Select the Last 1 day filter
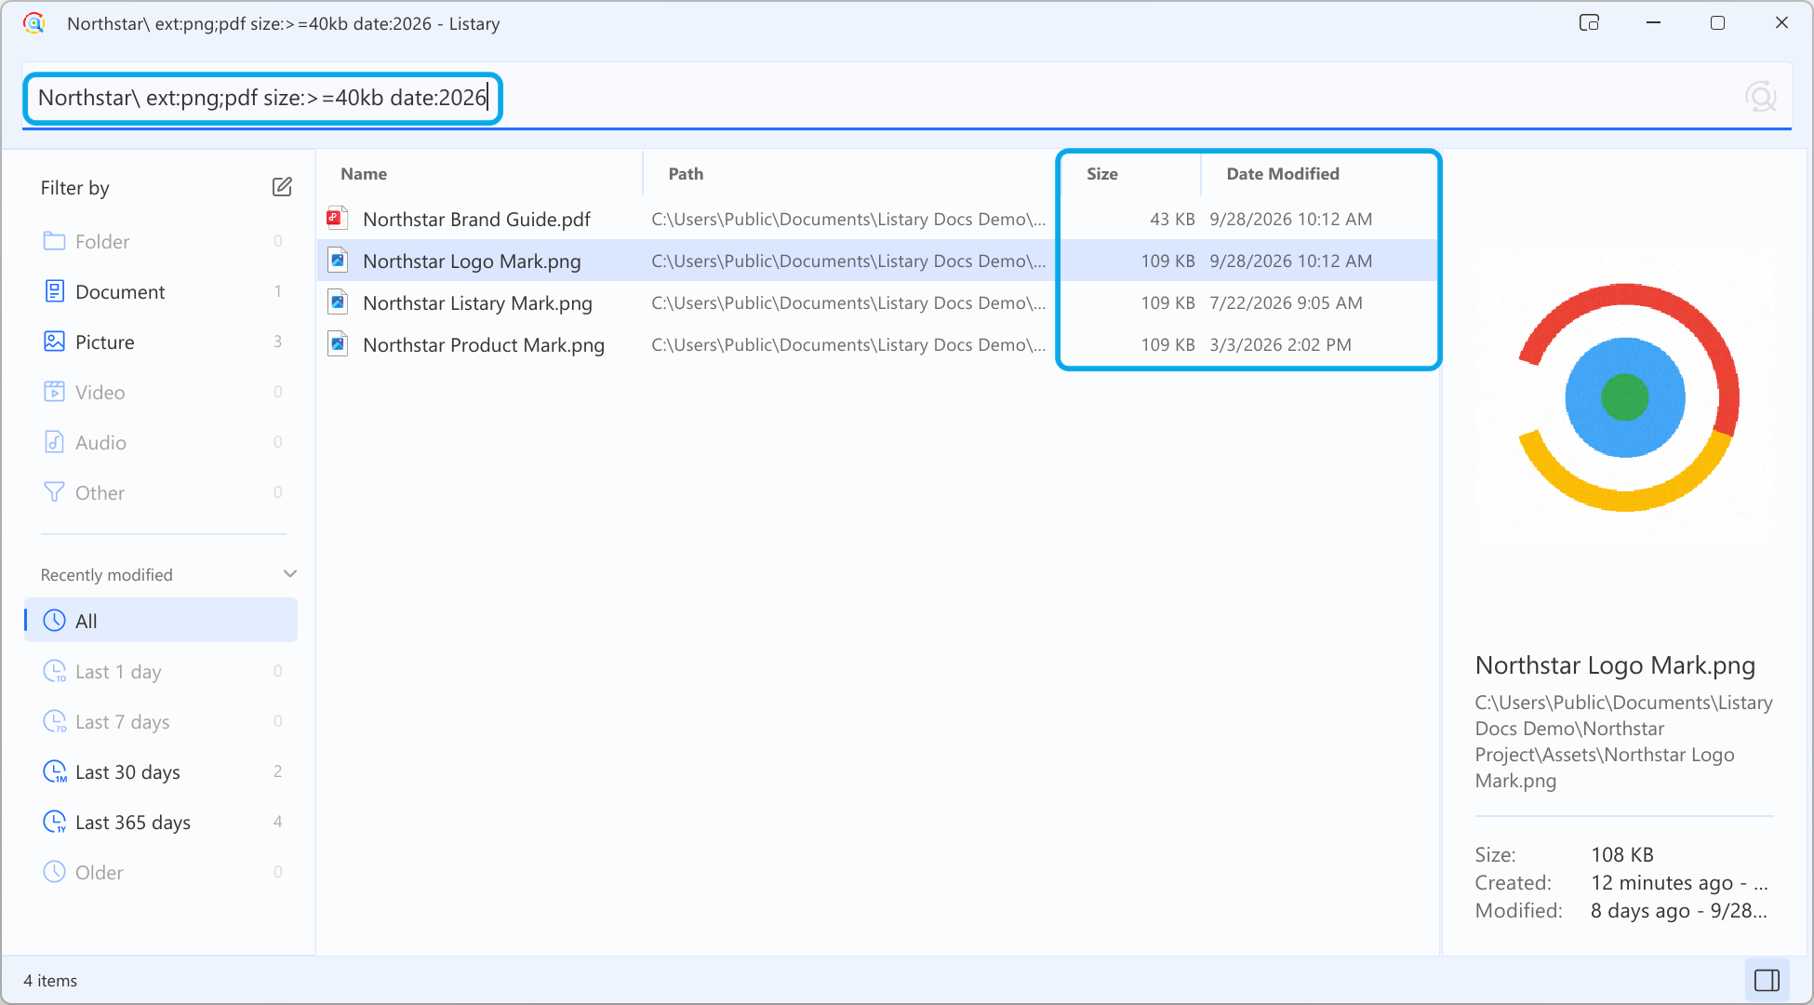 click(x=161, y=671)
